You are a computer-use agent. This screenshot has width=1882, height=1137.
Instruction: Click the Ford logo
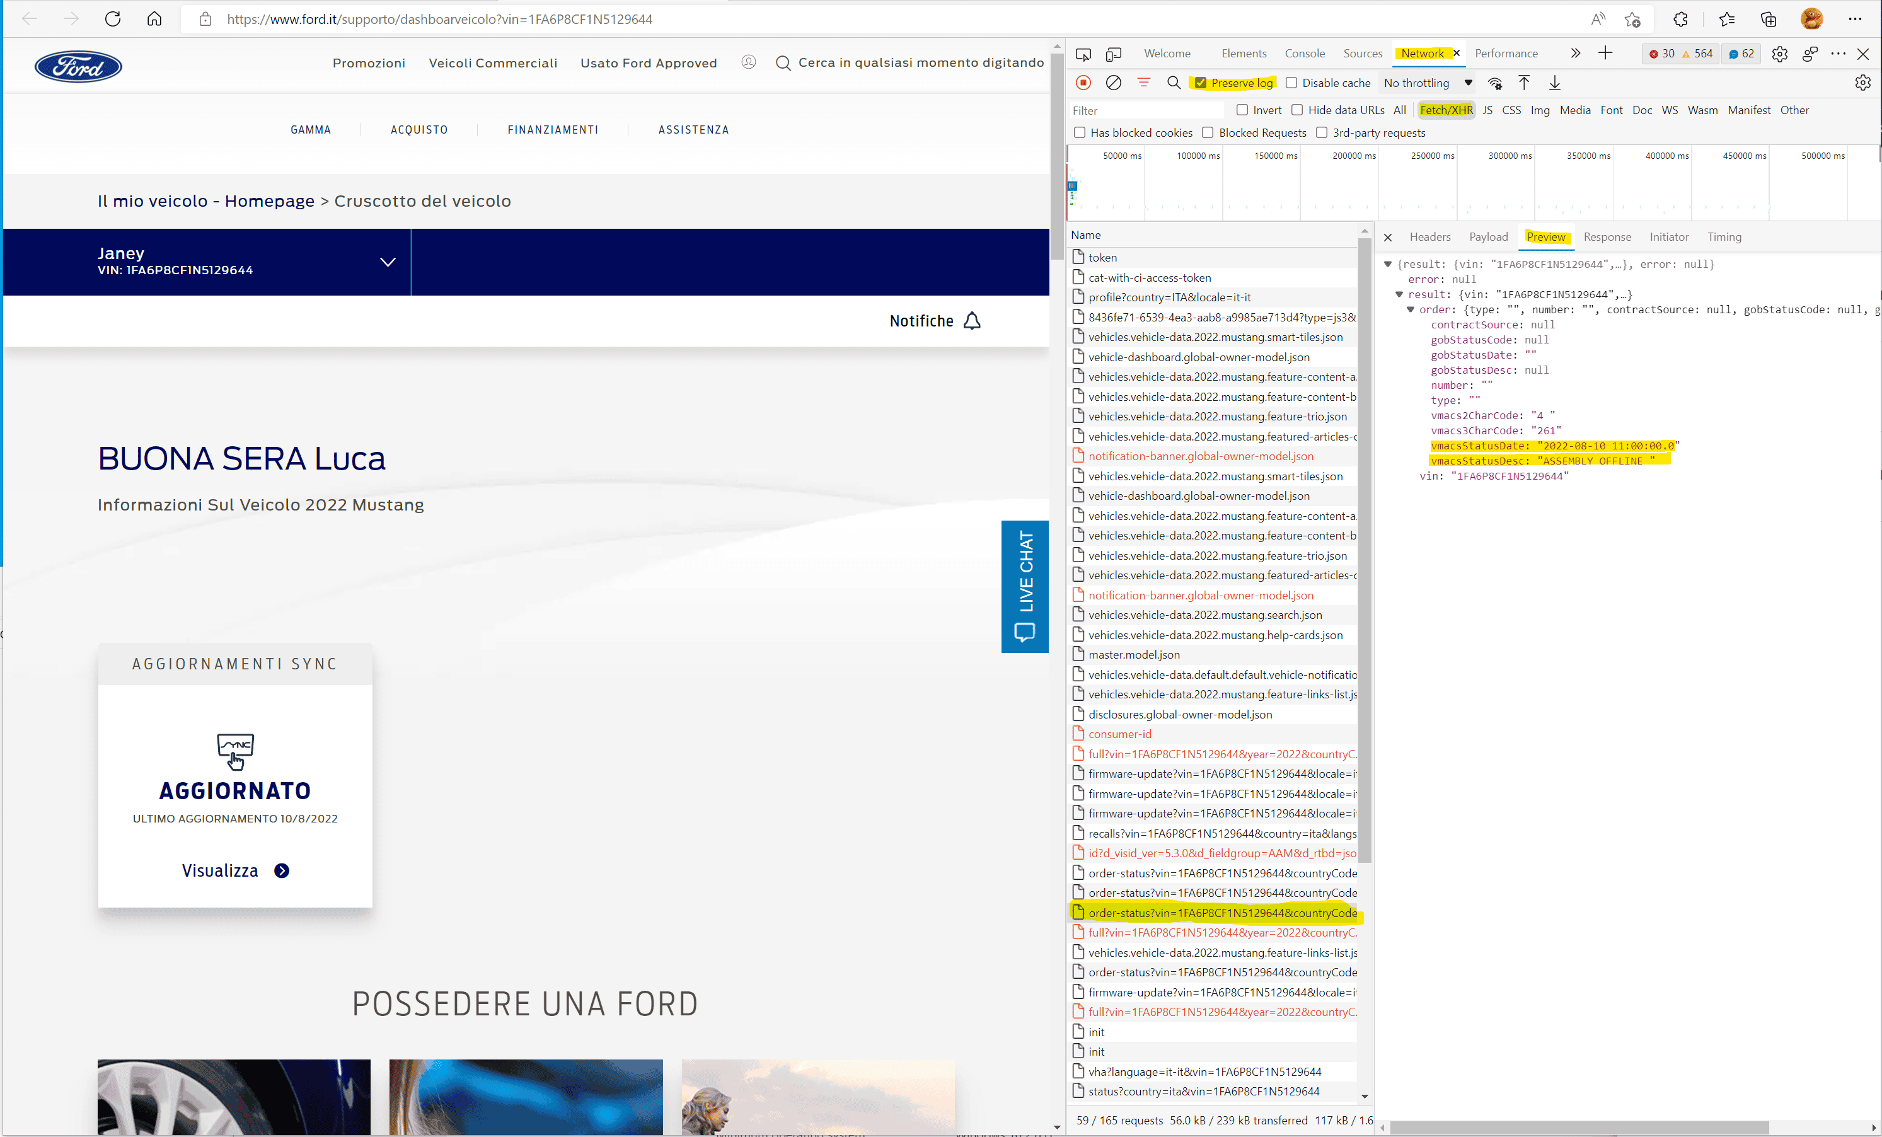tap(78, 66)
